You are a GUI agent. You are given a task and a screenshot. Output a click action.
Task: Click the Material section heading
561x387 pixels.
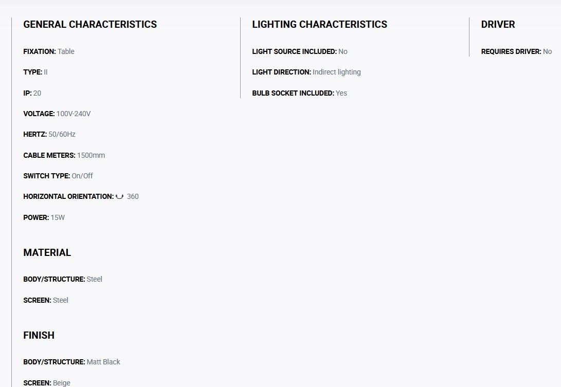pyautogui.click(x=47, y=252)
